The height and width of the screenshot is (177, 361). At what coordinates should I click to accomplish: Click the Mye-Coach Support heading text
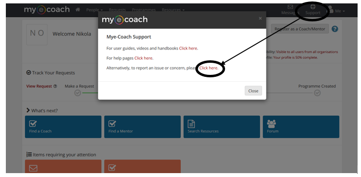coord(129,37)
